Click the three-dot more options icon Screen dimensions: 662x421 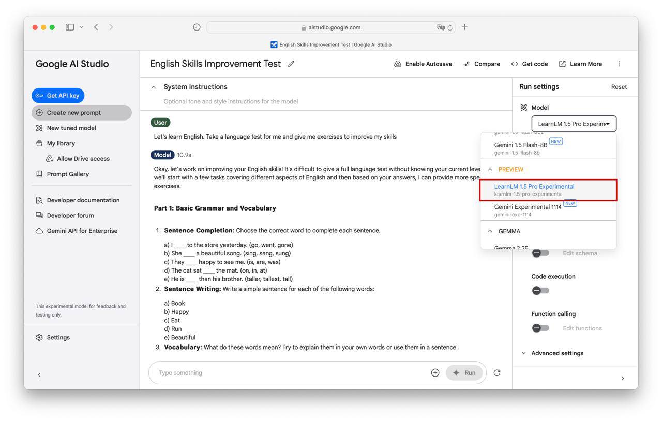pos(619,64)
